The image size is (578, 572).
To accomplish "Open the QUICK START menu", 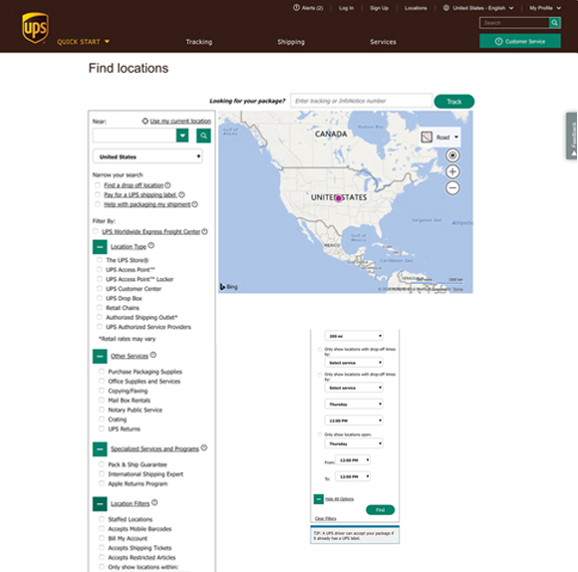I will tap(83, 42).
